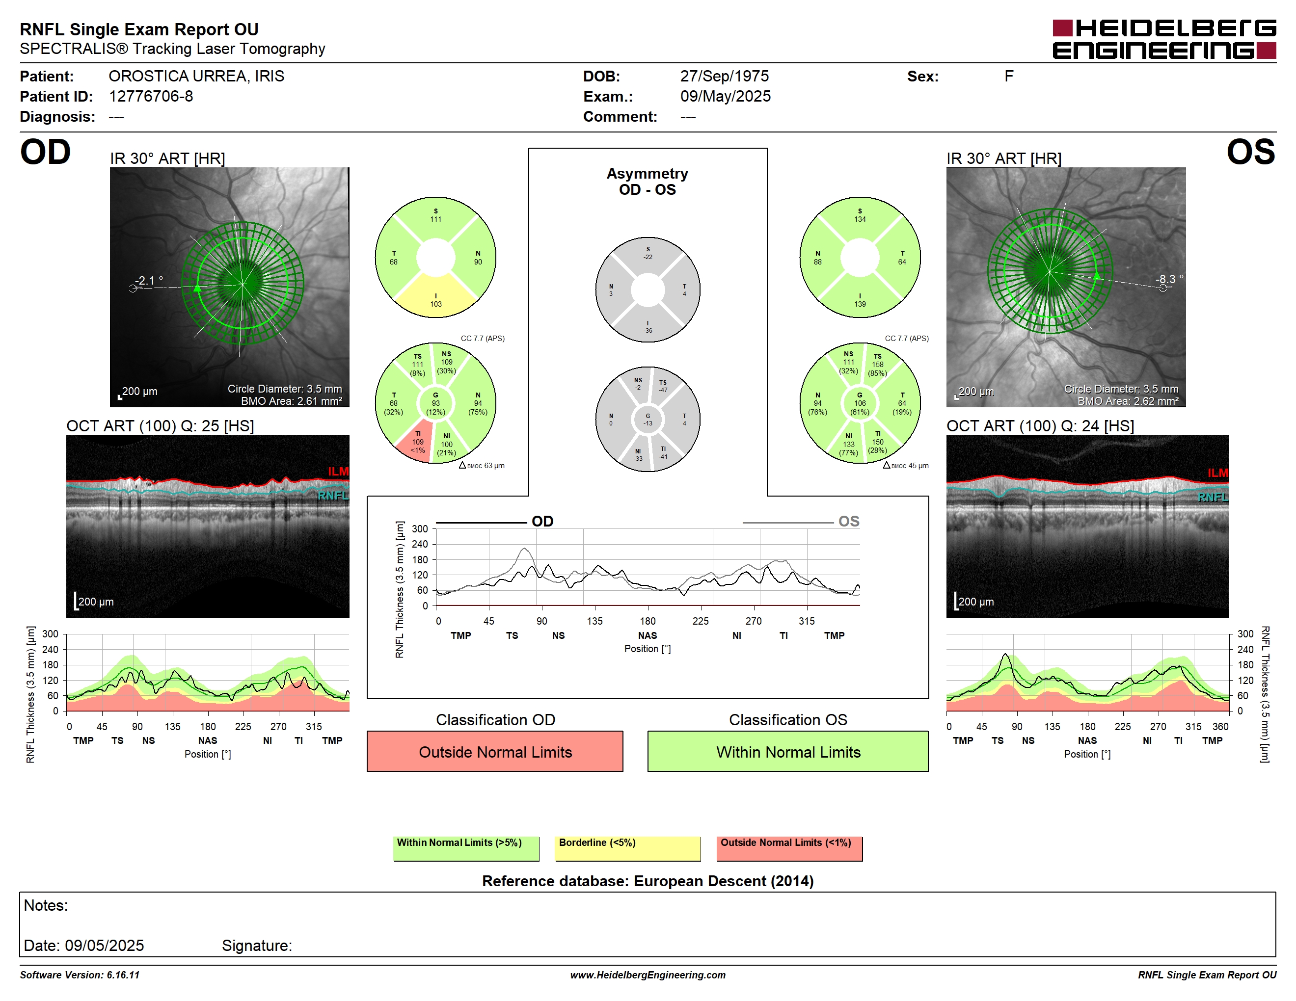This screenshot has width=1296, height=1001.
Task: Click the OS NI sector 133 (77%)
Action: pyautogui.click(x=849, y=444)
